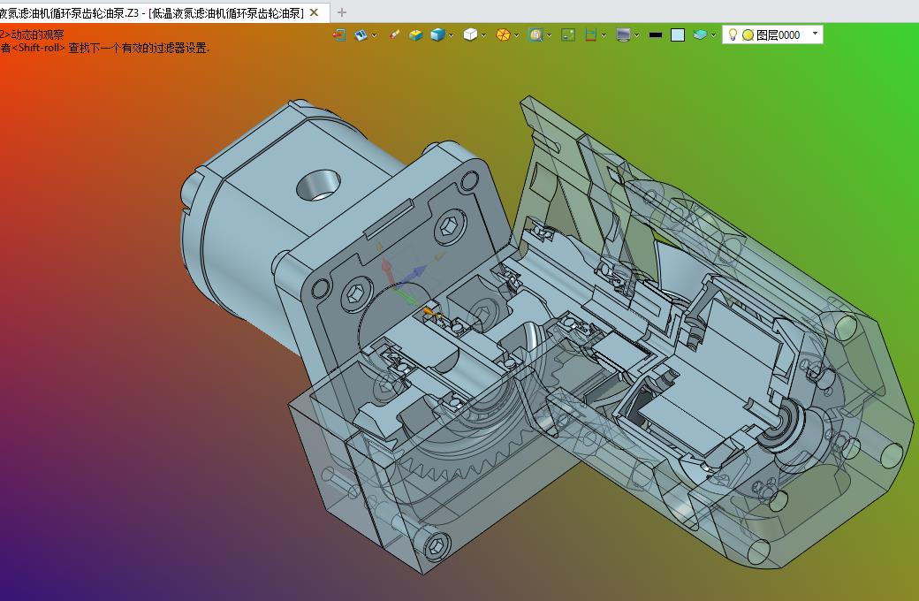Screen dimensions: 919x601
Task: Open dropdown beside white cube icon
Action: click(483, 35)
